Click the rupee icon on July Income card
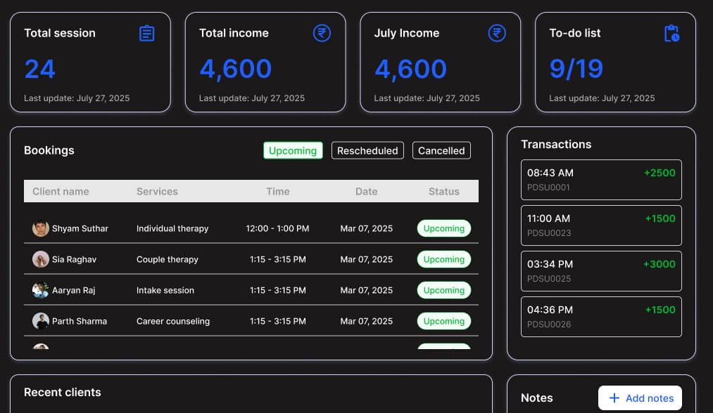This screenshot has width=713, height=413. (497, 33)
